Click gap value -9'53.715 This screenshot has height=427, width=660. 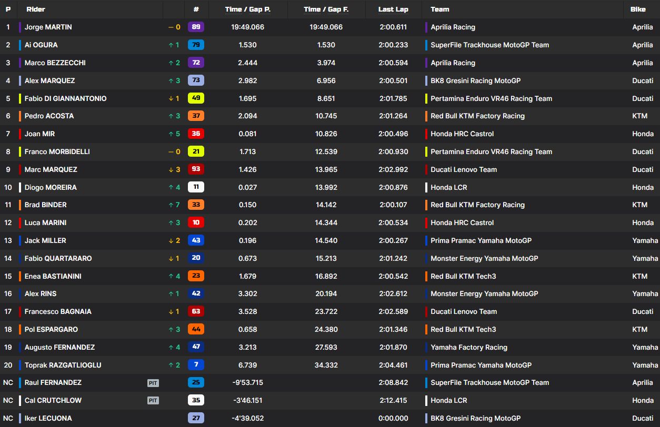(x=248, y=382)
